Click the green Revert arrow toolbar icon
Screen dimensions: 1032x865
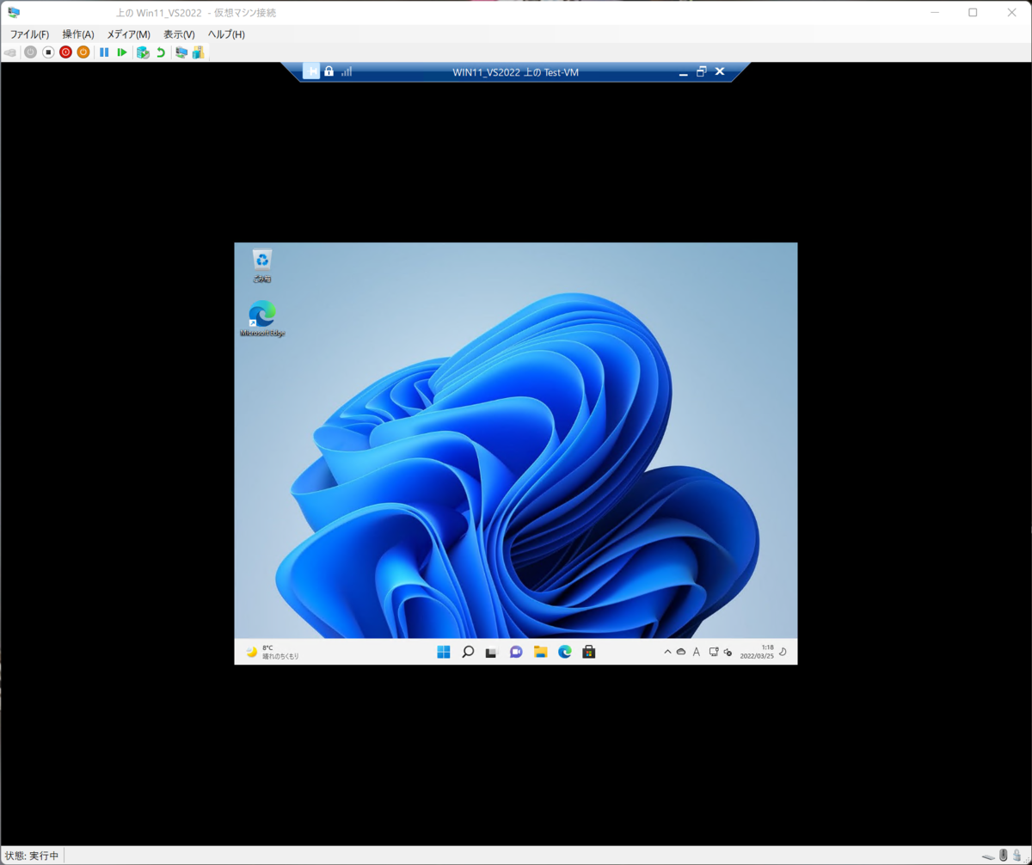coord(160,52)
